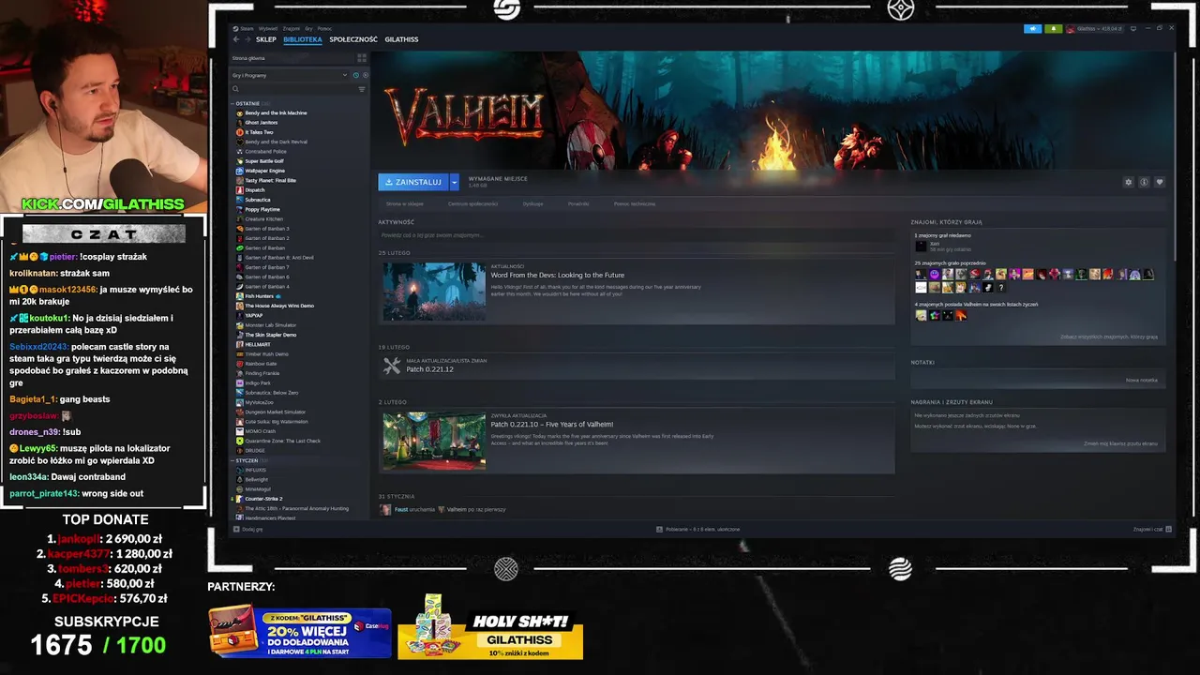The width and height of the screenshot is (1200, 675).
Task: Open the Dyskusje link
Action: tap(532, 203)
